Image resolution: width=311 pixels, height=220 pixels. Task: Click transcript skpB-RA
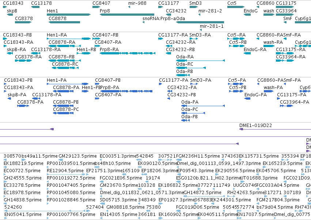point(16,50)
